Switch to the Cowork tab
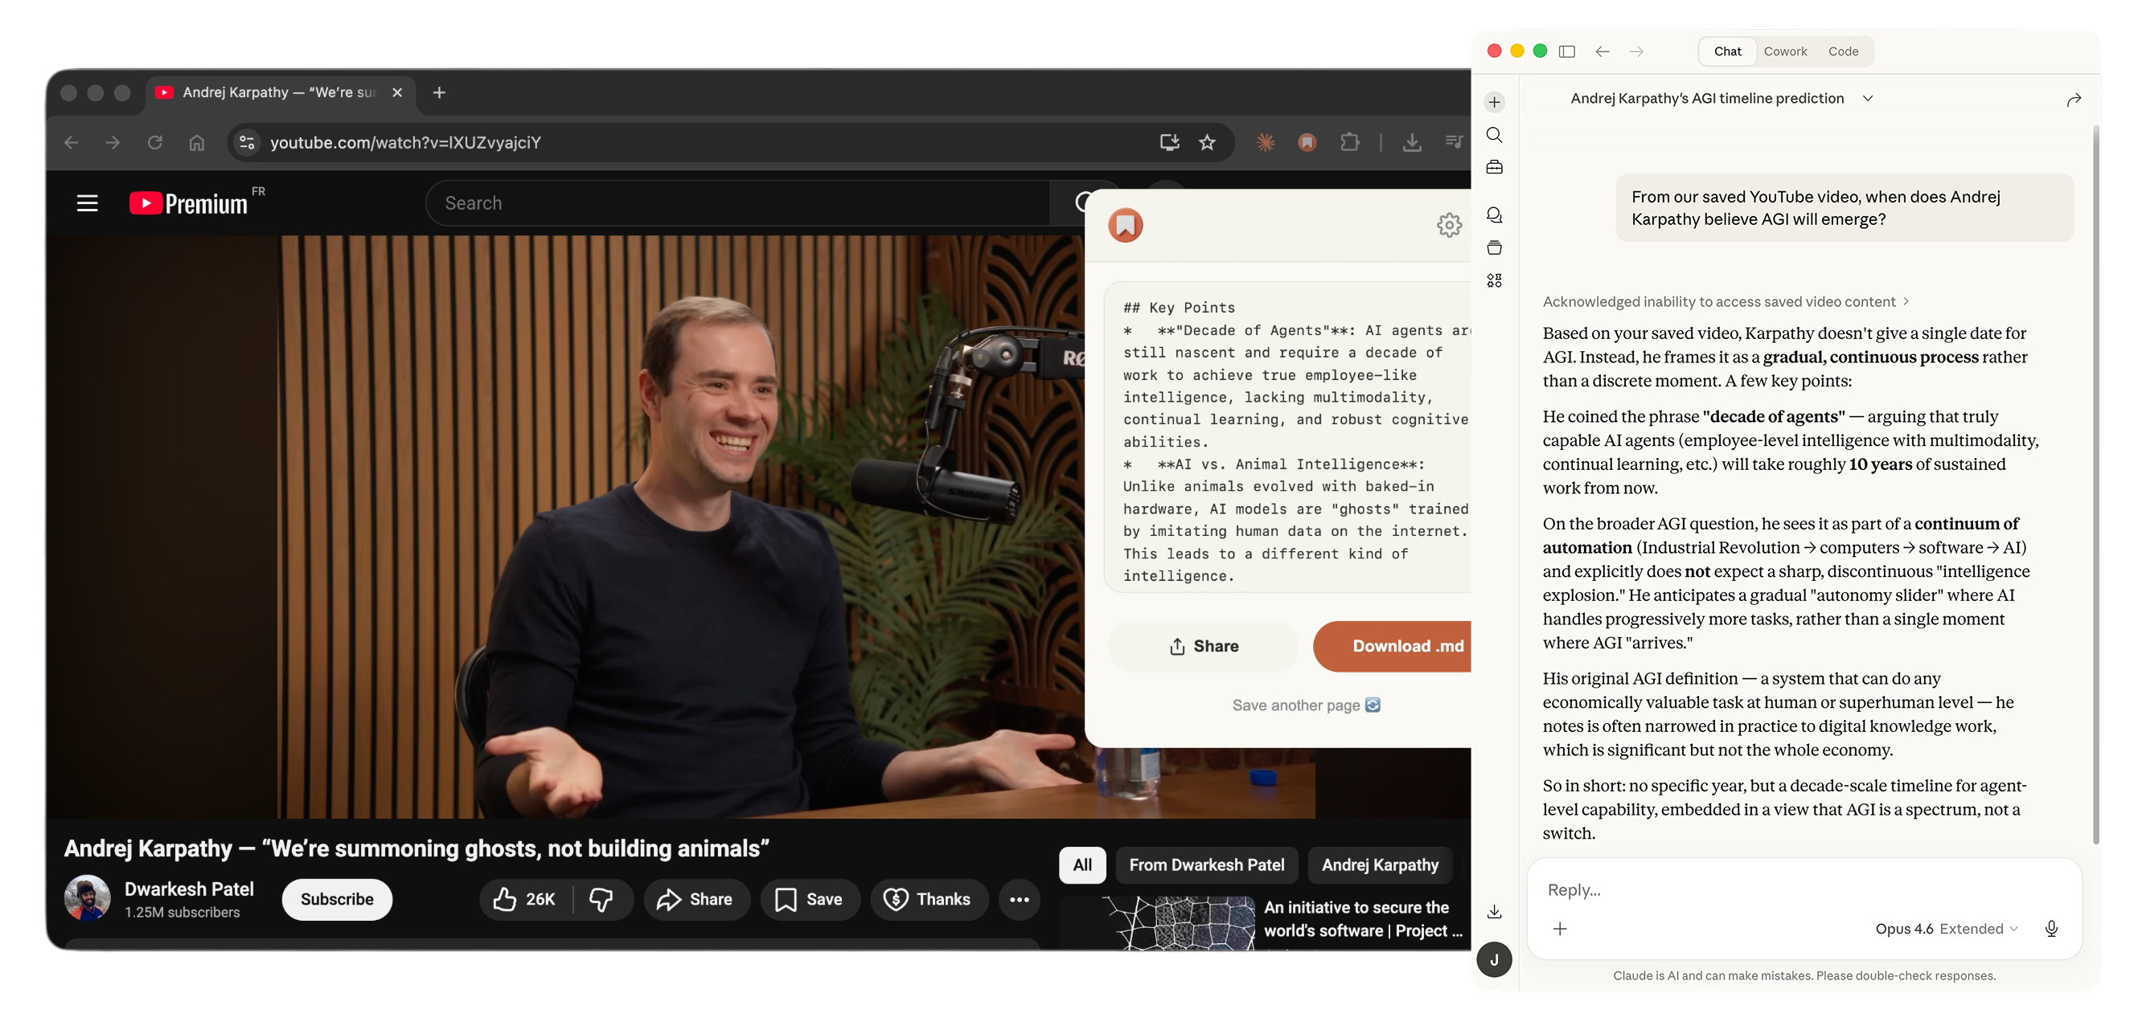The image size is (2138, 1030). tap(1784, 51)
